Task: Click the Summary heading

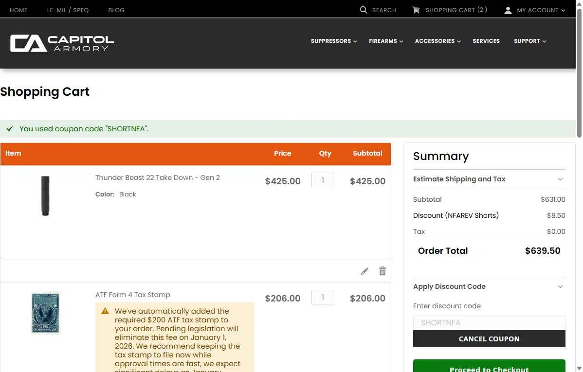Action: [x=440, y=156]
